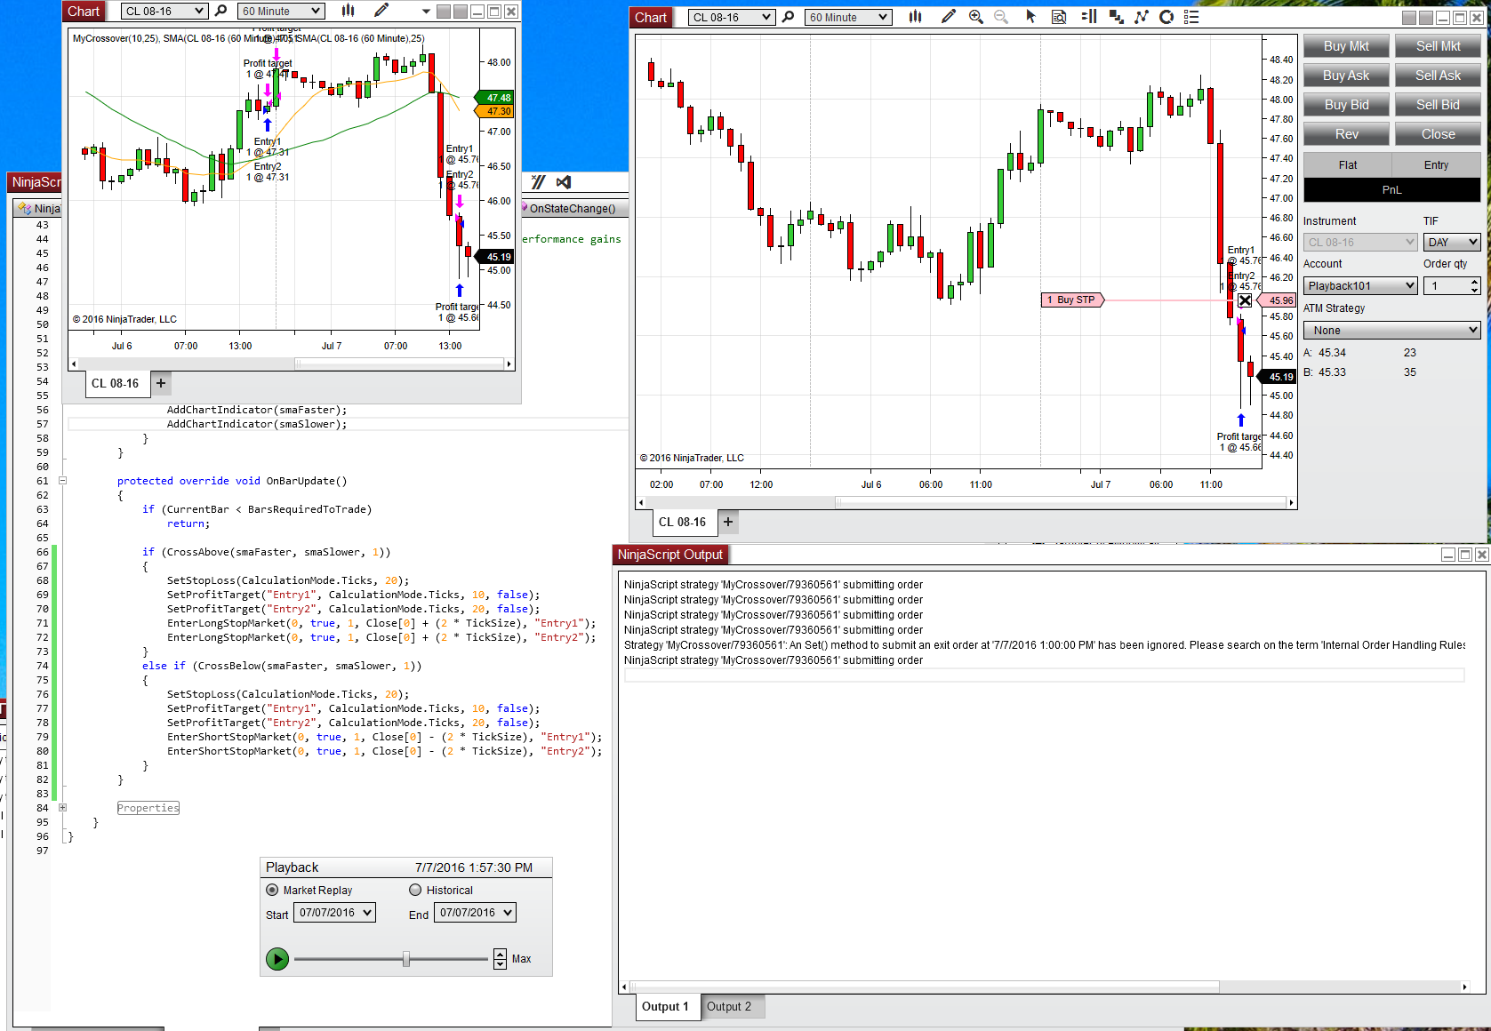Click the Sell Bid button
Screen dimensions: 1491x1031
point(1438,105)
